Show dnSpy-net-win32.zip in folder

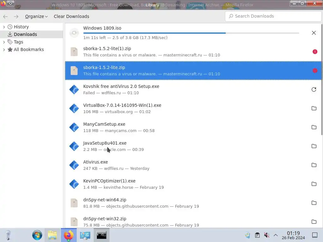pos(314,222)
